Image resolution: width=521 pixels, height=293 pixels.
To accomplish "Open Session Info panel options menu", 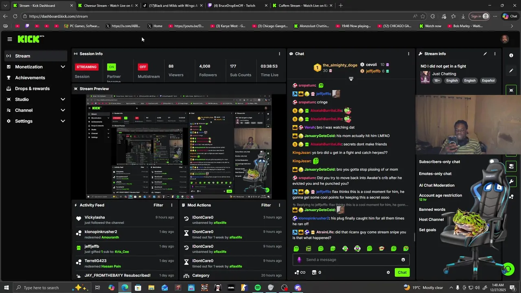I will tap(279, 54).
